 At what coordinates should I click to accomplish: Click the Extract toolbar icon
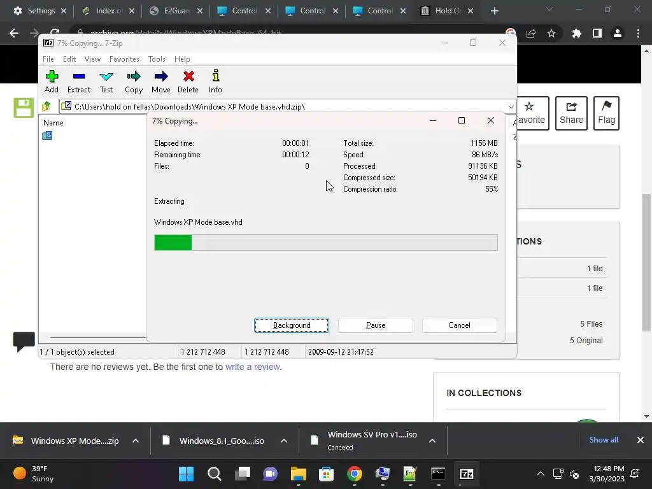[78, 81]
